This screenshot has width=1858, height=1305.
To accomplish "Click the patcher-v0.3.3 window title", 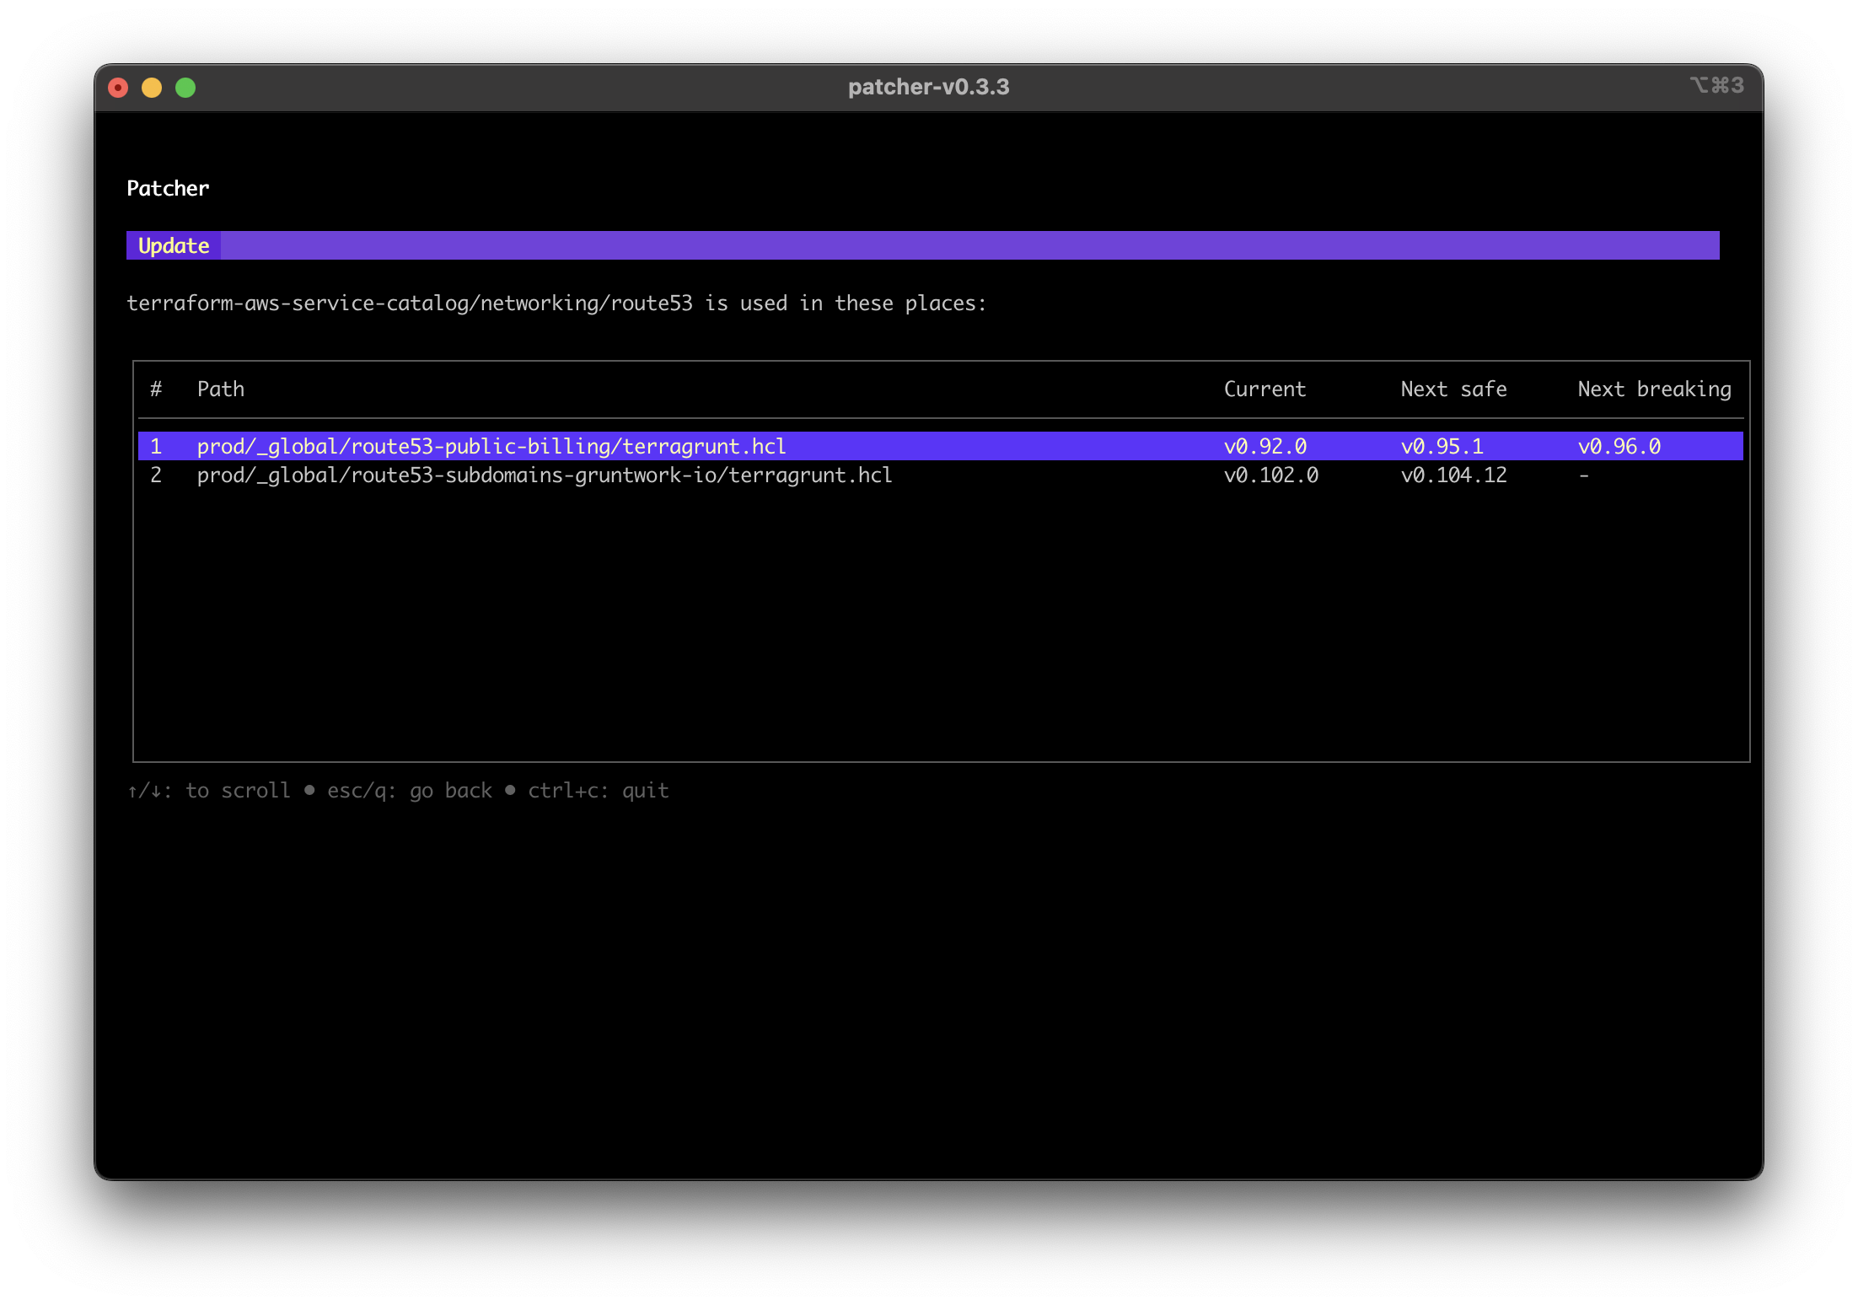I will pyautogui.click(x=927, y=86).
